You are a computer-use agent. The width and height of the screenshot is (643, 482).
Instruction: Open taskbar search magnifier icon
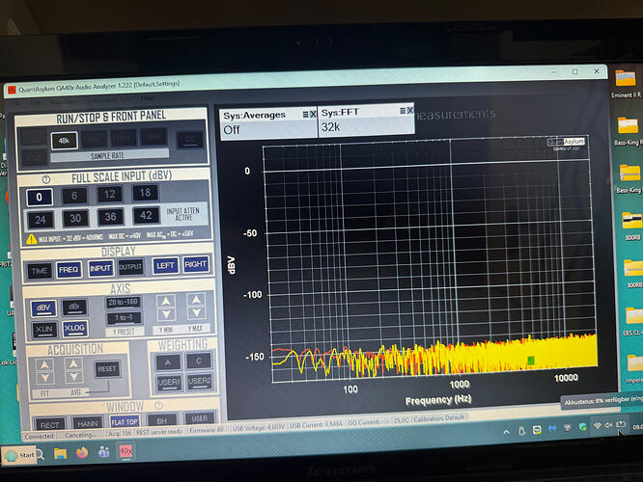tap(41, 454)
